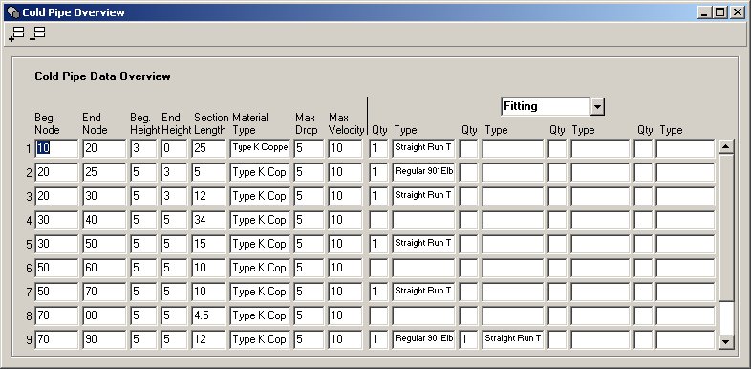Select row 1 Beg. Node field 10
The image size is (751, 369).
tap(56, 148)
